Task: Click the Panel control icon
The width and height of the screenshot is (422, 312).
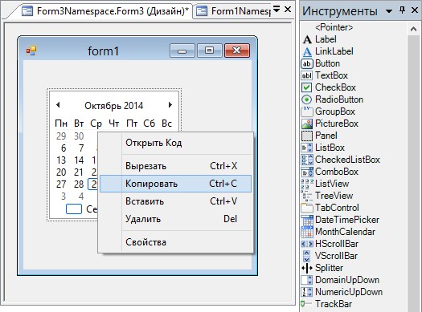Action: (307, 136)
